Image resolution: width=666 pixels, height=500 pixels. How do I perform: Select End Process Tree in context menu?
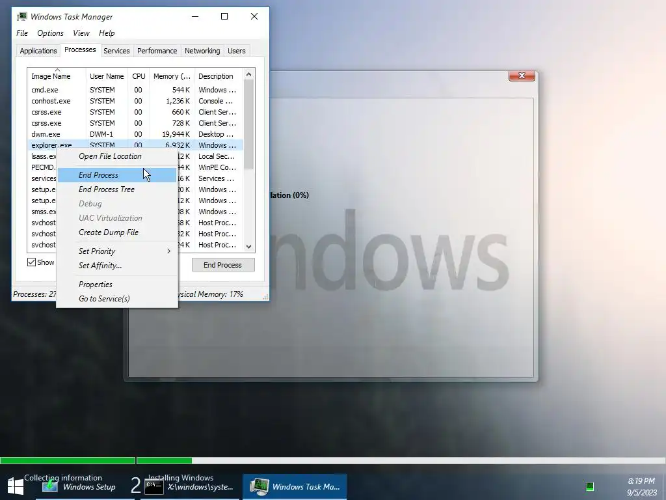coord(117,189)
